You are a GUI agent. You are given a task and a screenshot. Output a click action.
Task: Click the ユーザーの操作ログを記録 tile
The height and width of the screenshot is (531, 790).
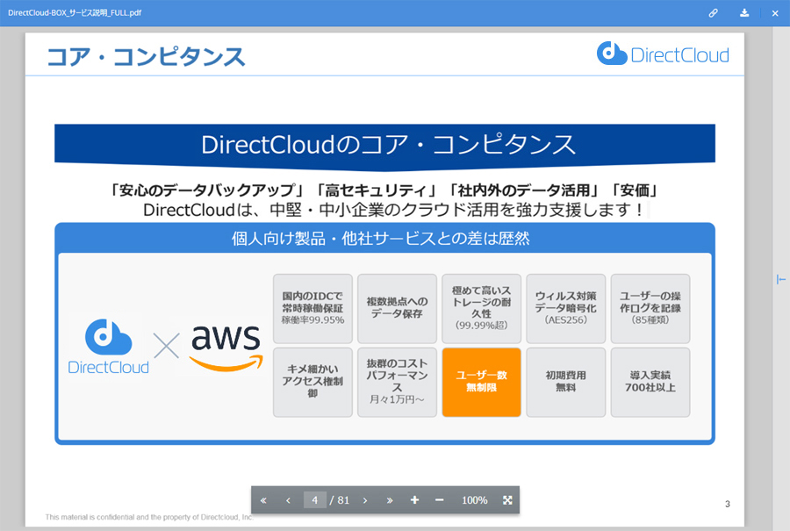(650, 308)
